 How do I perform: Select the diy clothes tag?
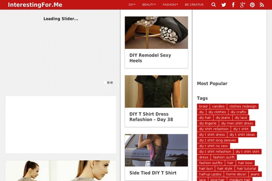tap(217, 112)
